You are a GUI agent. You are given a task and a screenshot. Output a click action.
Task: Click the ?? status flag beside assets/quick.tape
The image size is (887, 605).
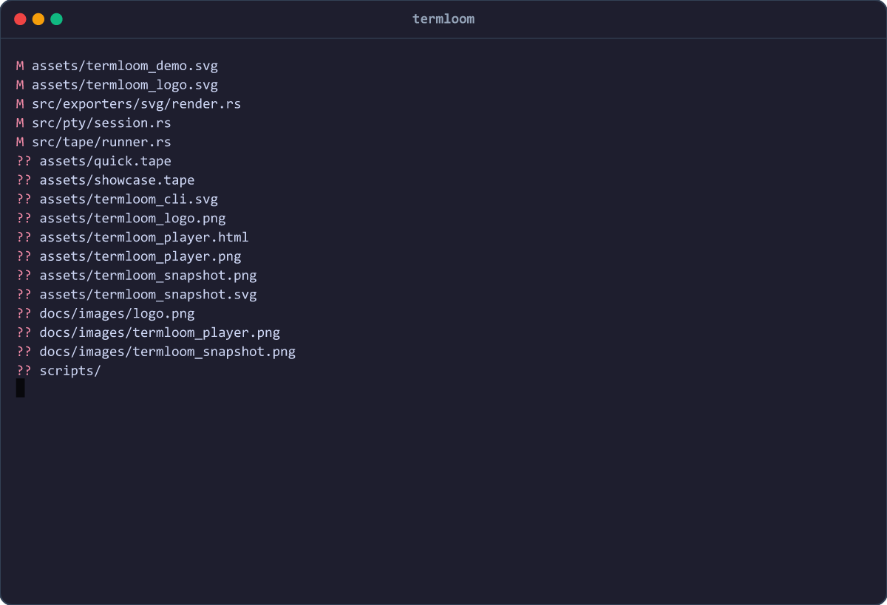coord(24,161)
